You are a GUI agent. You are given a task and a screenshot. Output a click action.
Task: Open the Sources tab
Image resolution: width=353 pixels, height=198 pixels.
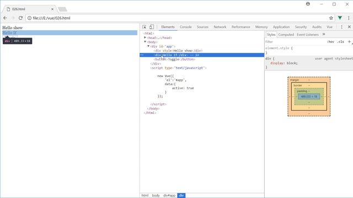[202, 27]
